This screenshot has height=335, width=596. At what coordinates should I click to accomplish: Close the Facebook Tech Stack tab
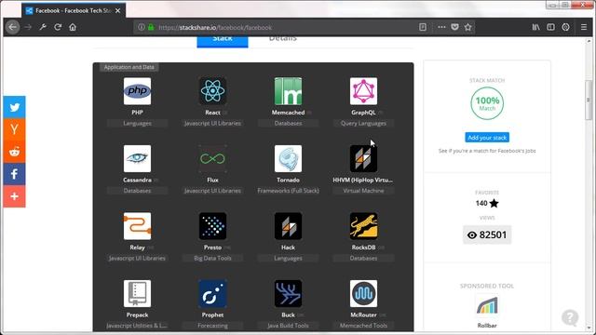[118, 10]
